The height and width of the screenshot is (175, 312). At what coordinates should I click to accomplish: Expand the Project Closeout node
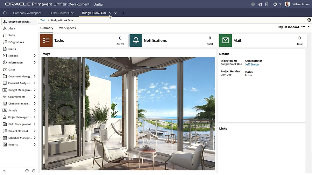(35, 131)
